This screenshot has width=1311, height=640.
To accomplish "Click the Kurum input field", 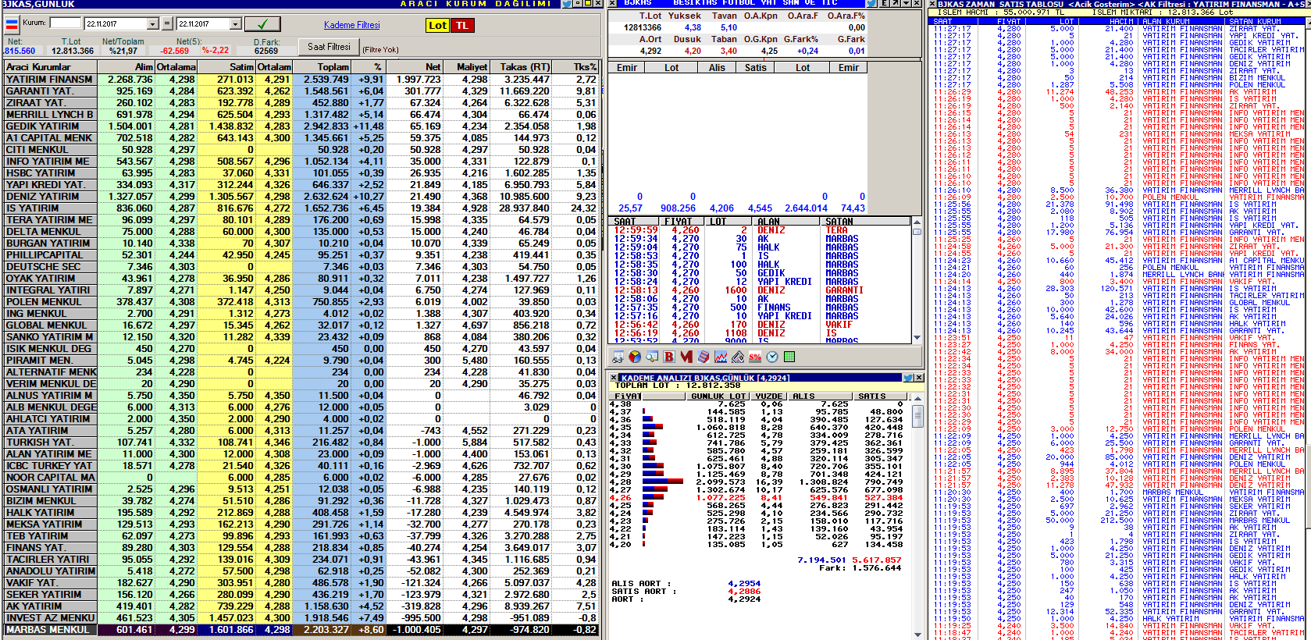I will (x=65, y=23).
